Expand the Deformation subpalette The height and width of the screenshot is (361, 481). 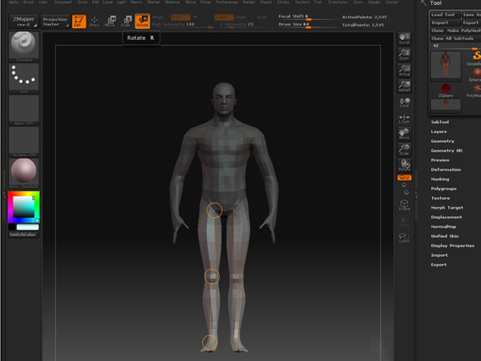[x=446, y=169]
